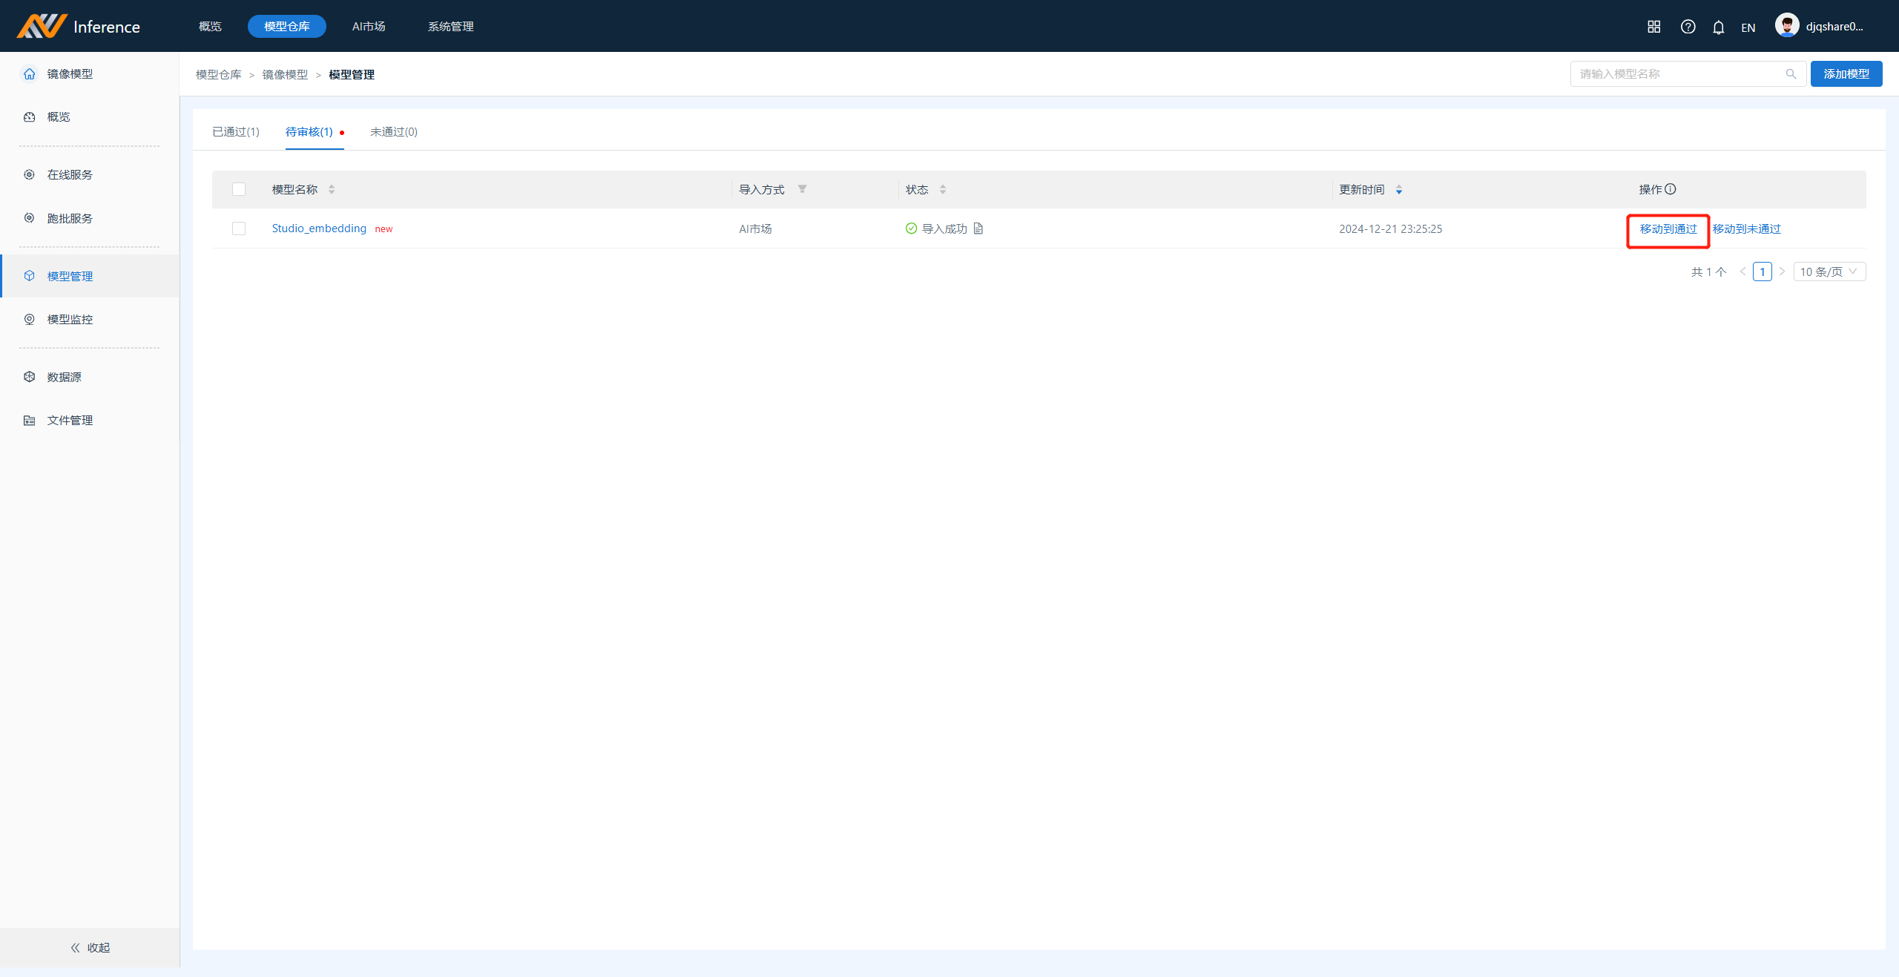Sort by 更新时间 column arrows

click(x=1399, y=190)
